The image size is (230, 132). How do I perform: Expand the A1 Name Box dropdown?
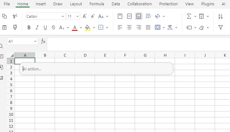(35, 41)
